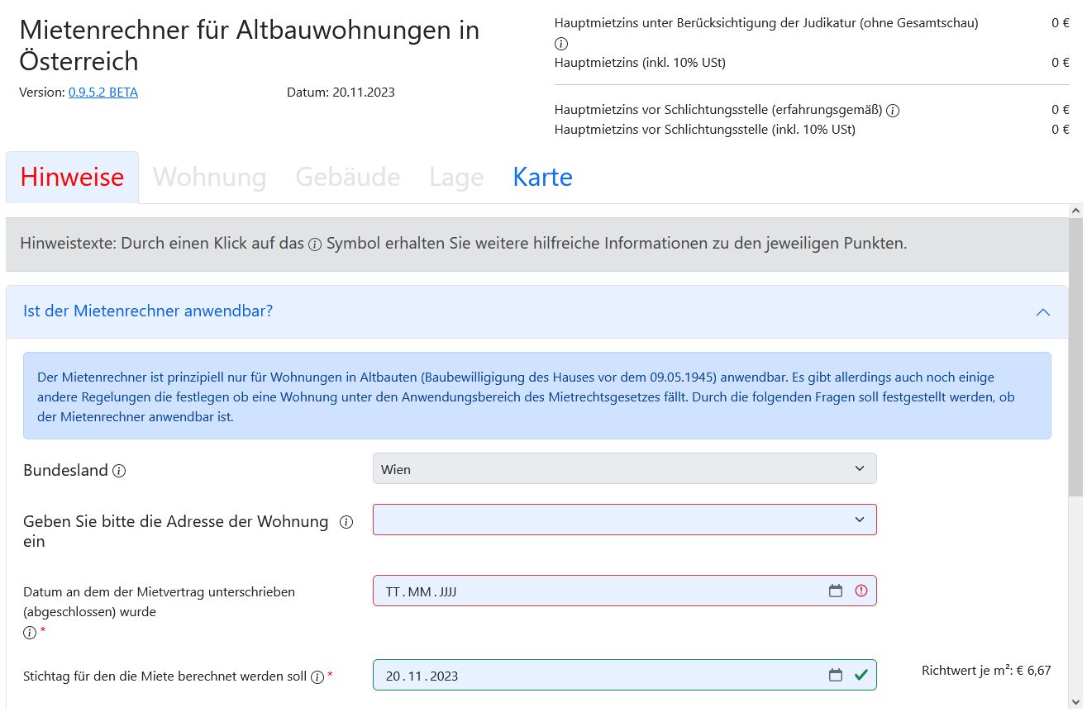This screenshot has width=1087, height=712.
Task: Click 'Ist der Mietenrechner anwendbar?' heading
Action: point(148,311)
